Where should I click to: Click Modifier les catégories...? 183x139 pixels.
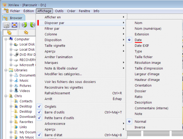coord(81,74)
